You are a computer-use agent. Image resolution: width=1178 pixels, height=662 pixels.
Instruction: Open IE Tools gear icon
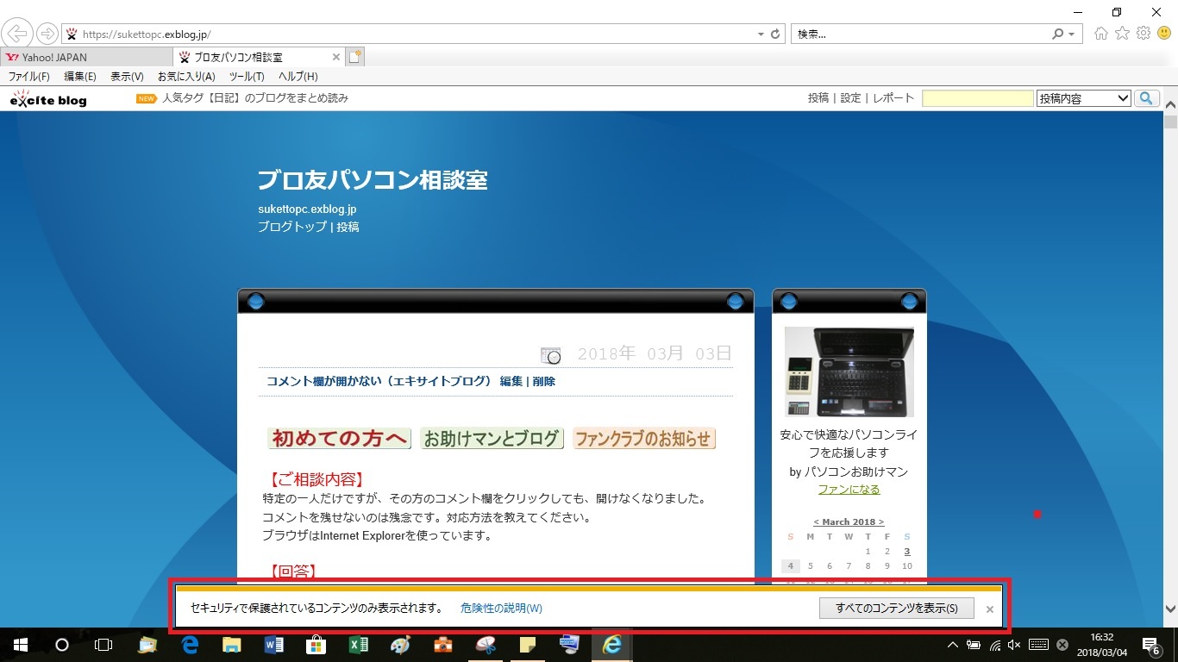click(1144, 34)
